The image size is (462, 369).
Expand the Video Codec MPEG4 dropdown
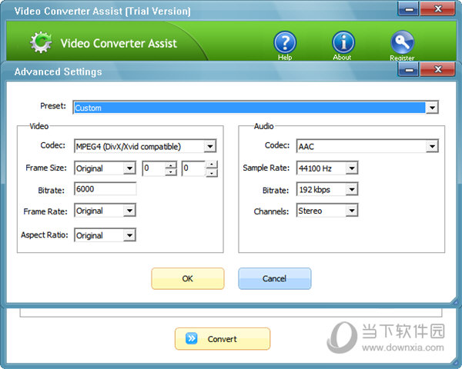145,146
